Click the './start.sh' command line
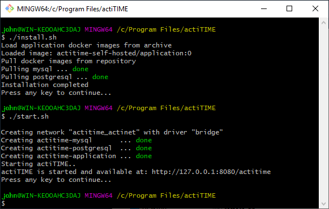The width and height of the screenshot is (329, 209). point(25,116)
